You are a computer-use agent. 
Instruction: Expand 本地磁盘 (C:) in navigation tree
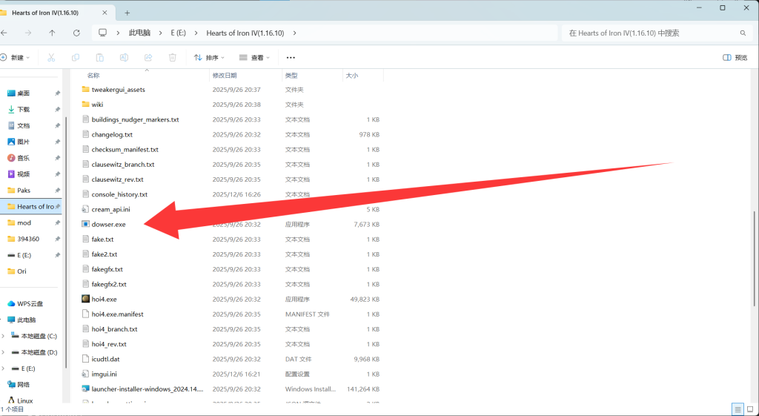tap(4, 336)
